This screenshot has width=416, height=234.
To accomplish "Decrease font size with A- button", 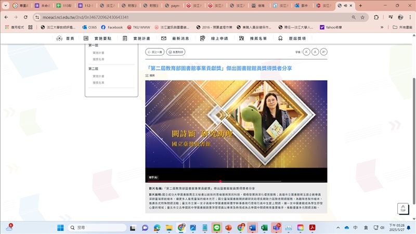I will click(306, 52).
